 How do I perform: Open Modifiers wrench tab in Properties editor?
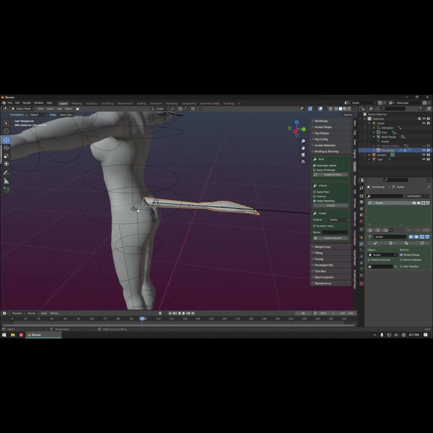[361, 243]
